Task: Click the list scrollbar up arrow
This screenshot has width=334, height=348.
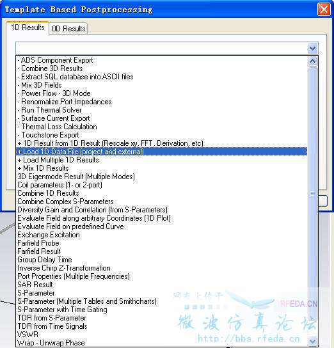Action: [312, 61]
